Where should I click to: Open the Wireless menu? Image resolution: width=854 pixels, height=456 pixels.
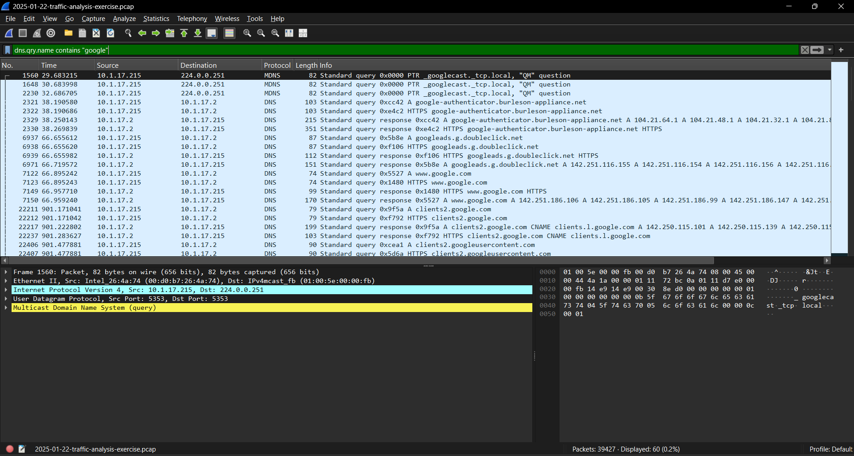pyautogui.click(x=227, y=19)
